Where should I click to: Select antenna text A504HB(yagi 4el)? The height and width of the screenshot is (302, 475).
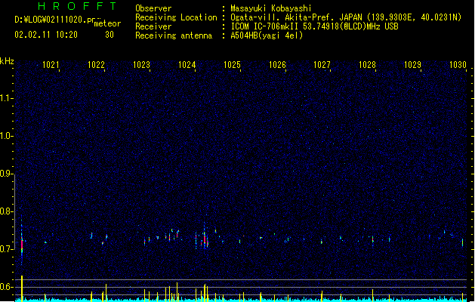coord(267,35)
